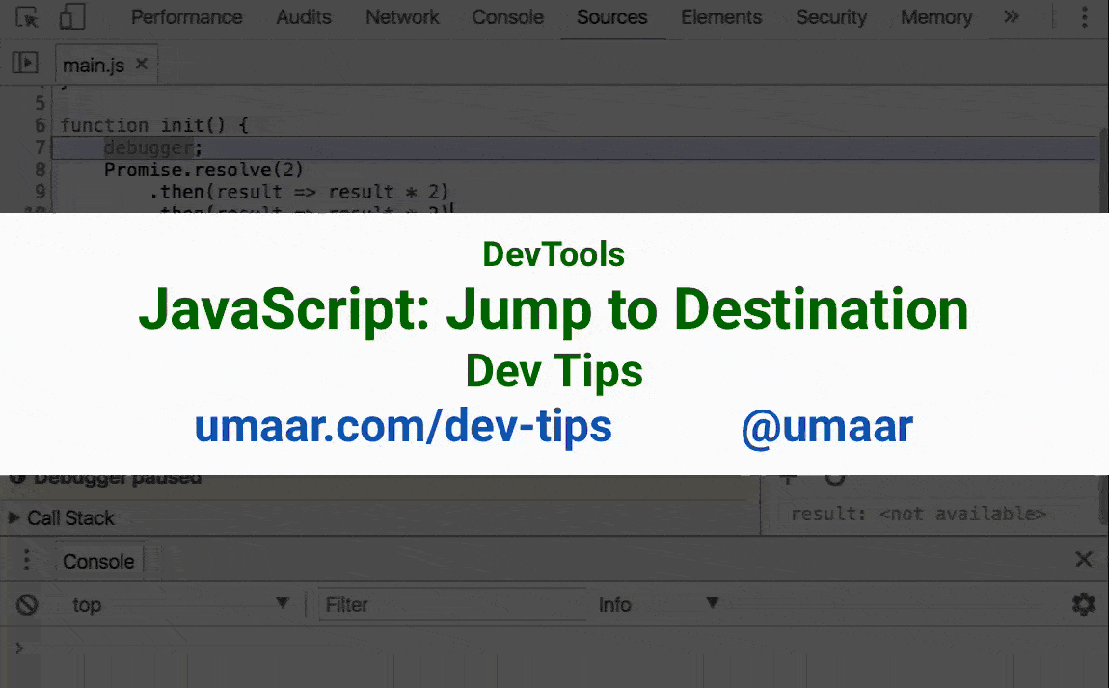
Task: Click line number 8 in gutter
Action: click(41, 170)
